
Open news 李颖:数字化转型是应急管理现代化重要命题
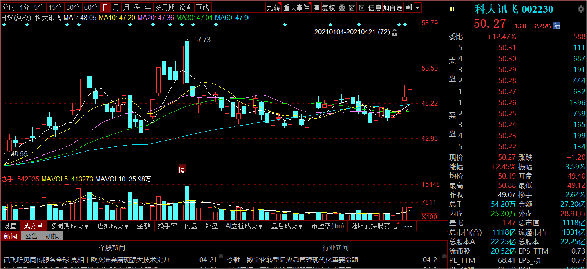(x=293, y=260)
